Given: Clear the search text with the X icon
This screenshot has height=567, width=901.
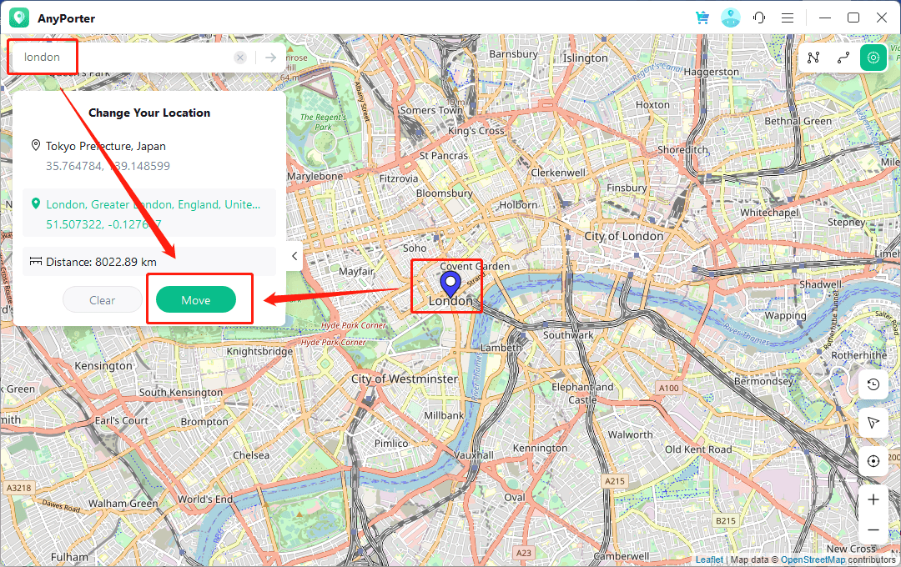Looking at the screenshot, I should (x=240, y=58).
